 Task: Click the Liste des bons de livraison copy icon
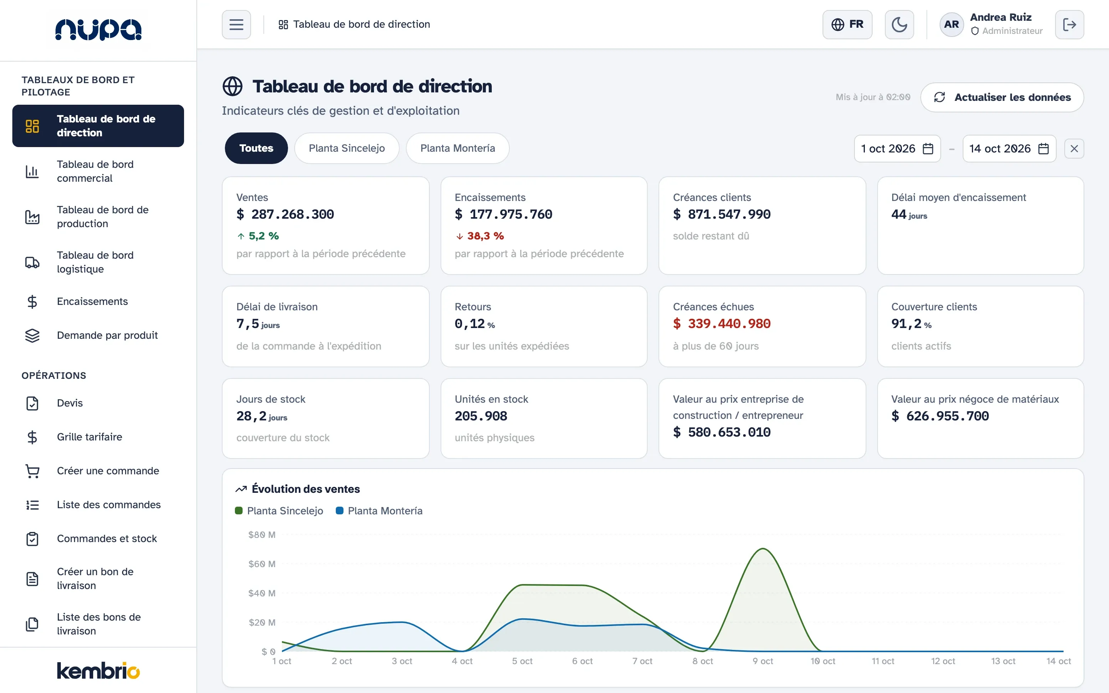coord(32,624)
